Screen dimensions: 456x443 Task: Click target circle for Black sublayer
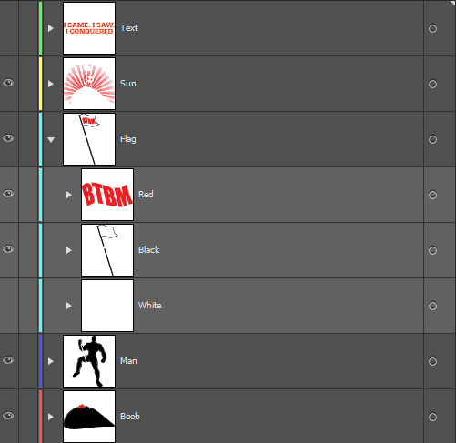pos(432,250)
